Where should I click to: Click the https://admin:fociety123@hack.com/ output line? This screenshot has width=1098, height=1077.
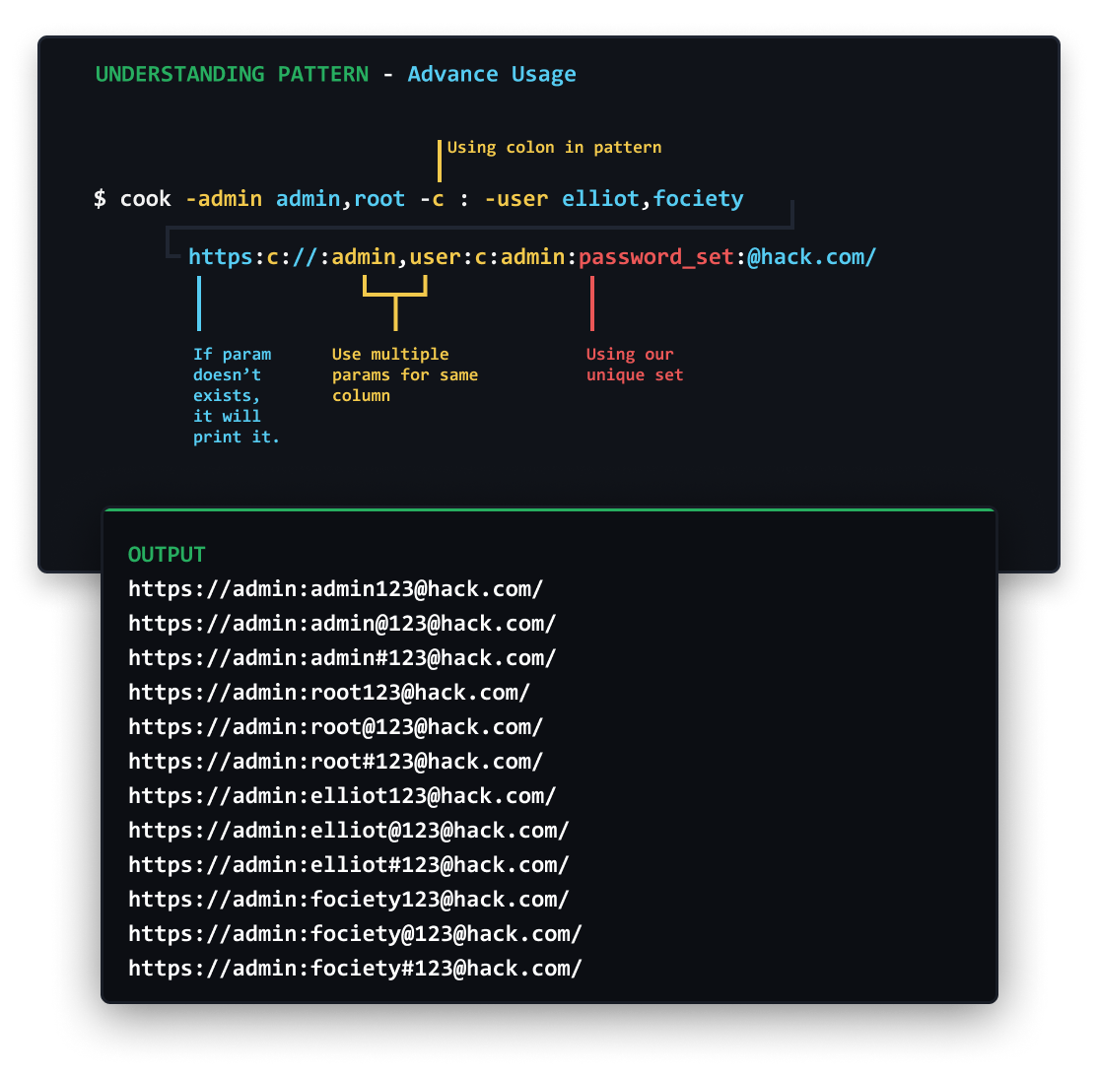349,899
